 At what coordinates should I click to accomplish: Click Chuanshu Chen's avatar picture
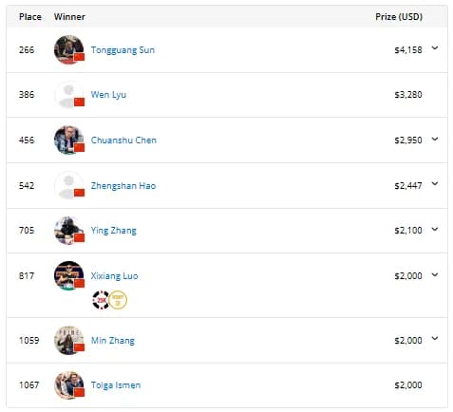[69, 140]
